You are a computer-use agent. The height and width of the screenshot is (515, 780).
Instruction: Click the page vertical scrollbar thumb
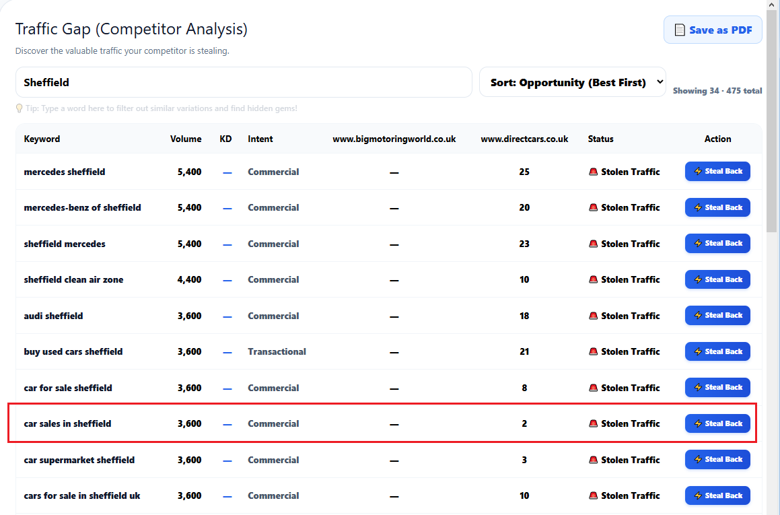pyautogui.click(x=772, y=121)
